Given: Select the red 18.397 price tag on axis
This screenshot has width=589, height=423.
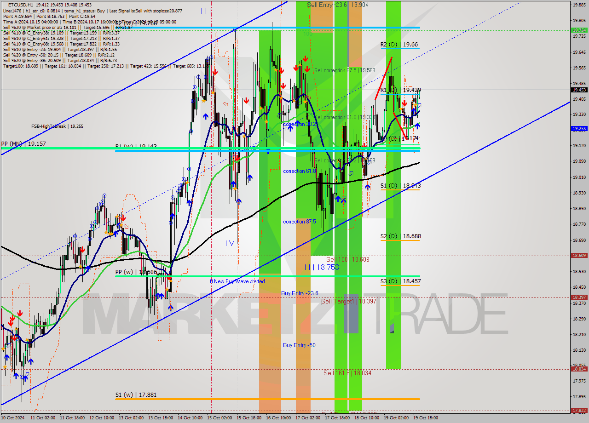Looking at the screenshot, I should point(579,297).
